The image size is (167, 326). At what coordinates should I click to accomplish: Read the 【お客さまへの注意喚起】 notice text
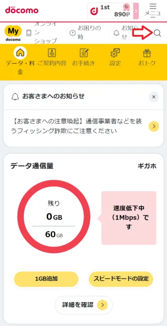pyautogui.click(x=77, y=126)
